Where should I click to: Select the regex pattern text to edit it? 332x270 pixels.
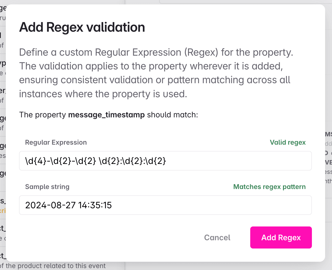pos(95,161)
